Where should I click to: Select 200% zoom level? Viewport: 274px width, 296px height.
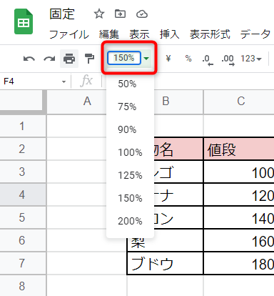130,221
